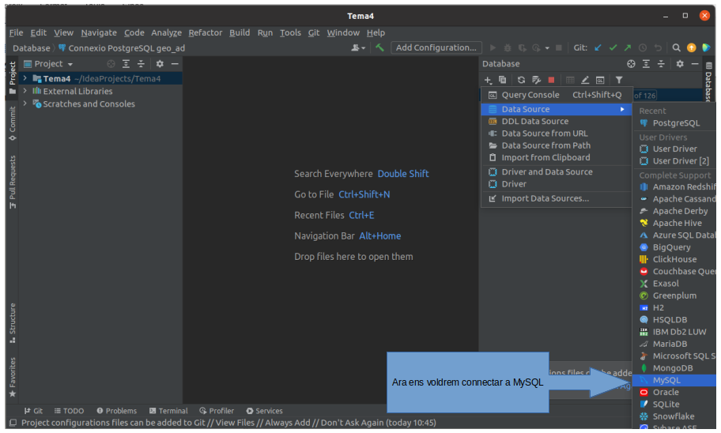Click the Git push arrow icon

(x=628, y=47)
